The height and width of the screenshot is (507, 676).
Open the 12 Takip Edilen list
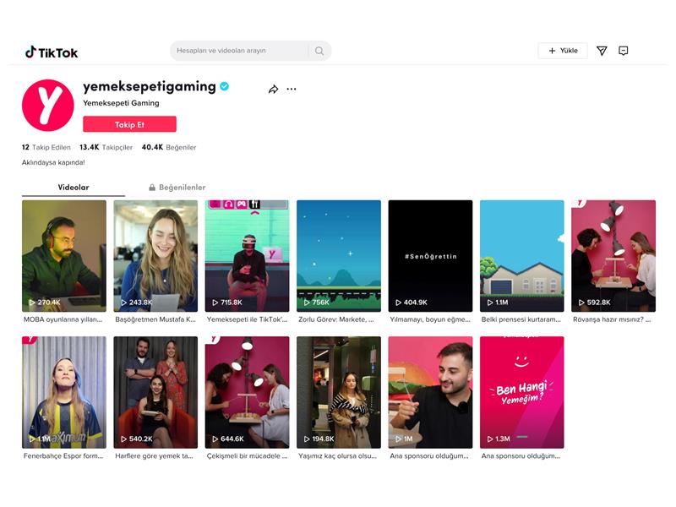(x=46, y=147)
